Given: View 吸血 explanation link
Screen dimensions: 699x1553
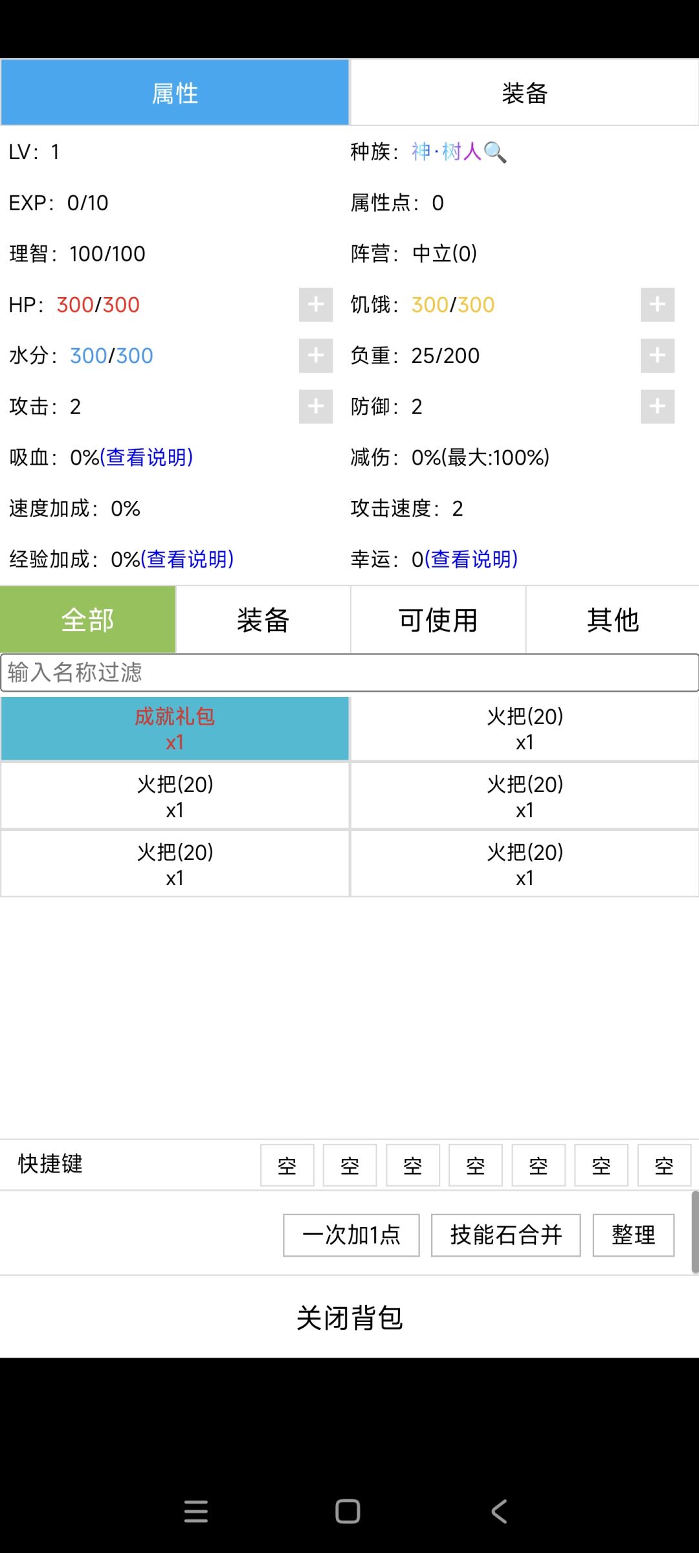Looking at the screenshot, I should (x=146, y=457).
